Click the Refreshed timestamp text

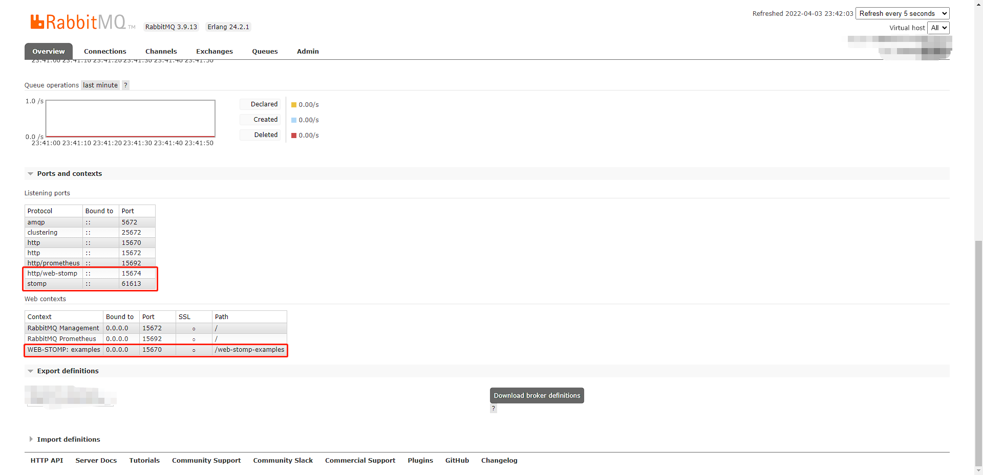pos(803,14)
